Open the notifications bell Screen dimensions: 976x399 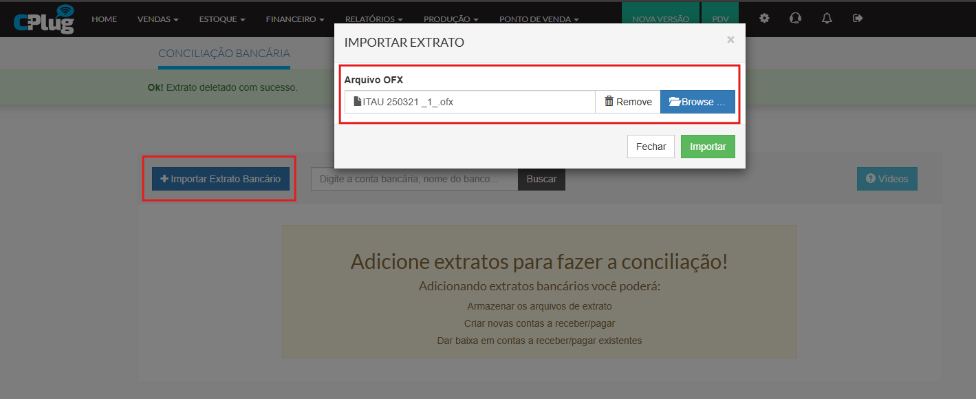[827, 19]
